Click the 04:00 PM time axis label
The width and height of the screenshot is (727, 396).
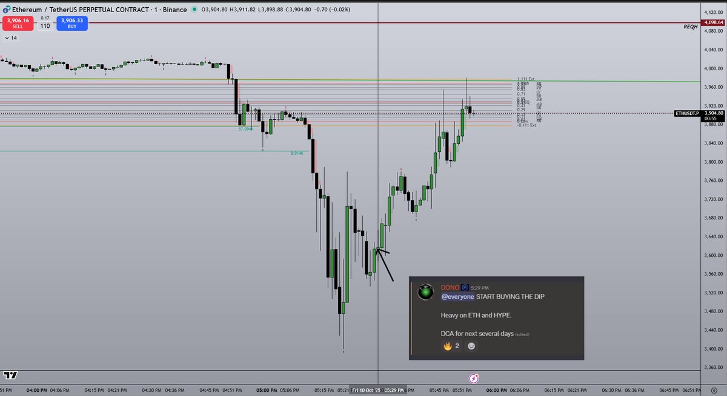pyautogui.click(x=36, y=391)
